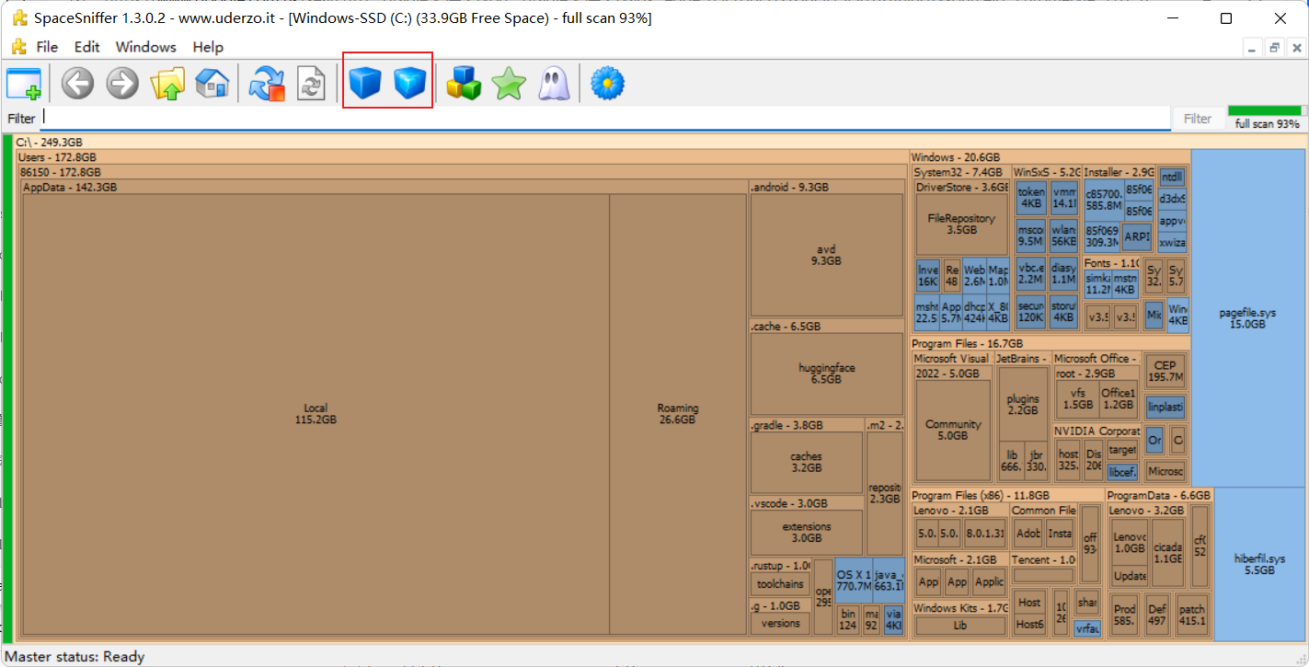Click the Master status: Ready text
Screen dimensions: 1309x667
75,656
